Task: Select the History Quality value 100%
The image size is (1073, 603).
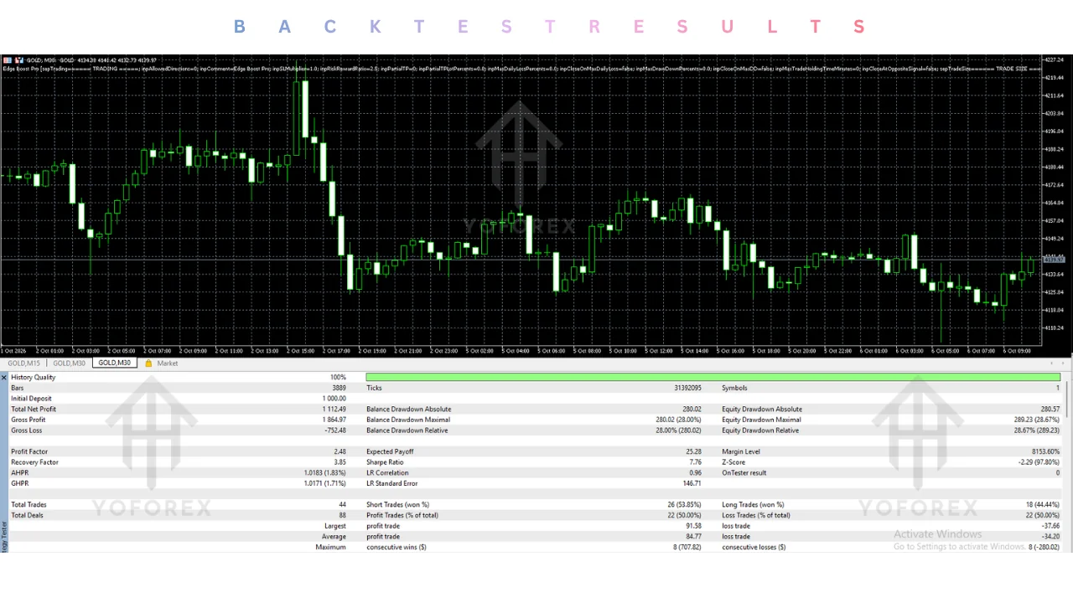Action: pyautogui.click(x=338, y=378)
